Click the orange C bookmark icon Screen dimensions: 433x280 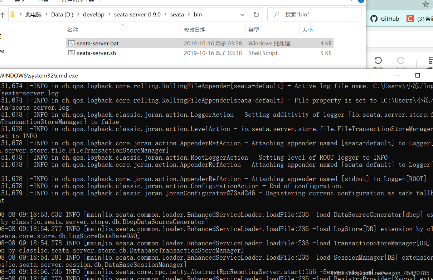410,19
